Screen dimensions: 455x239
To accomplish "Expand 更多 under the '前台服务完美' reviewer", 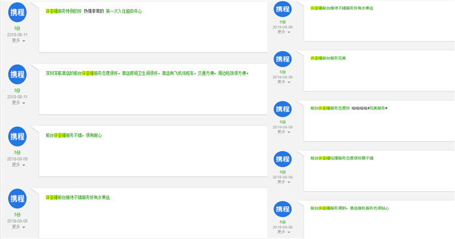I will (x=284, y=82).
